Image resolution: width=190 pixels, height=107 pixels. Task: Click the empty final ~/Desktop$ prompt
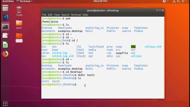point(59,84)
